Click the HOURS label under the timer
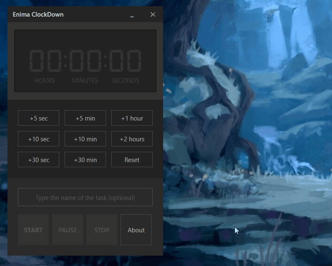Screen dimensions: 332x266 click(45, 80)
